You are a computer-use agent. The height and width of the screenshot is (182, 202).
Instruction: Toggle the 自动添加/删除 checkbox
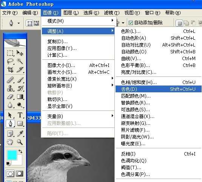click(131, 23)
